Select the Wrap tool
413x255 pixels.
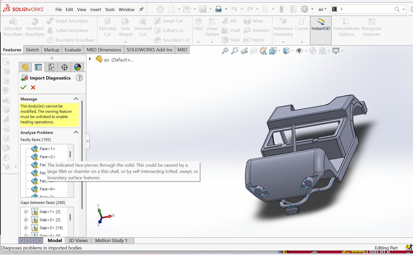click(253, 21)
